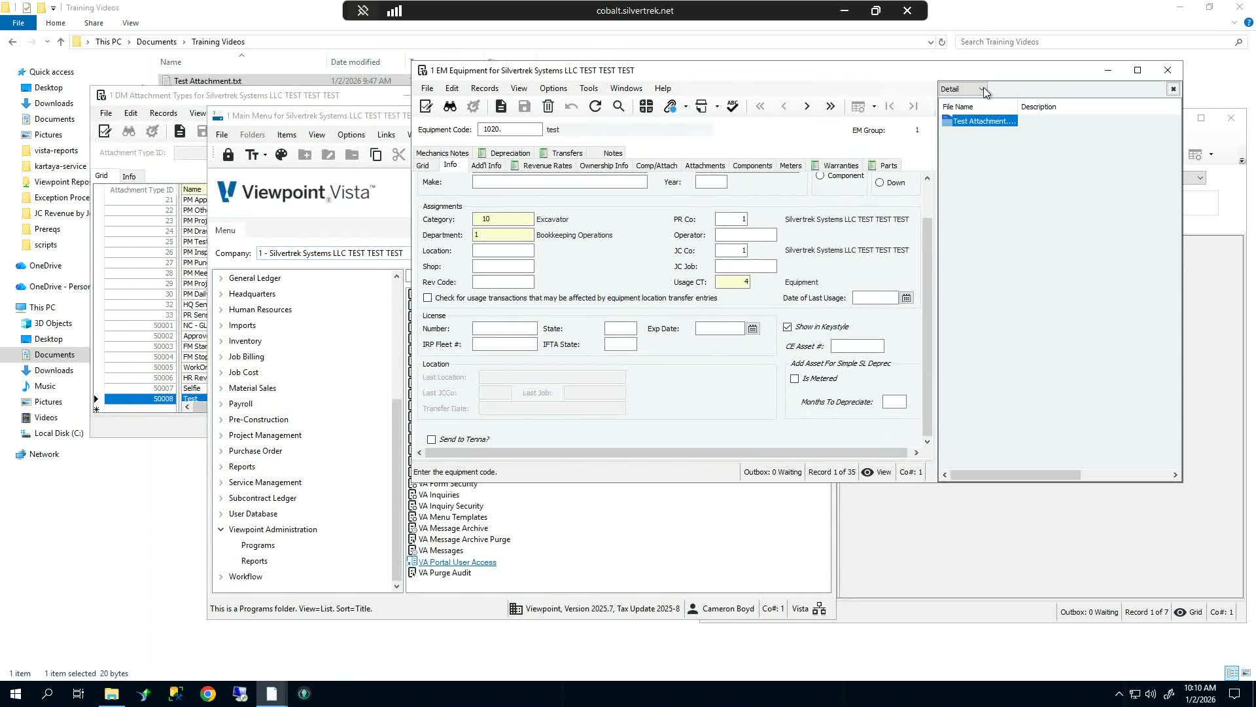
Task: Expand the Workflow folder
Action: 221,577
